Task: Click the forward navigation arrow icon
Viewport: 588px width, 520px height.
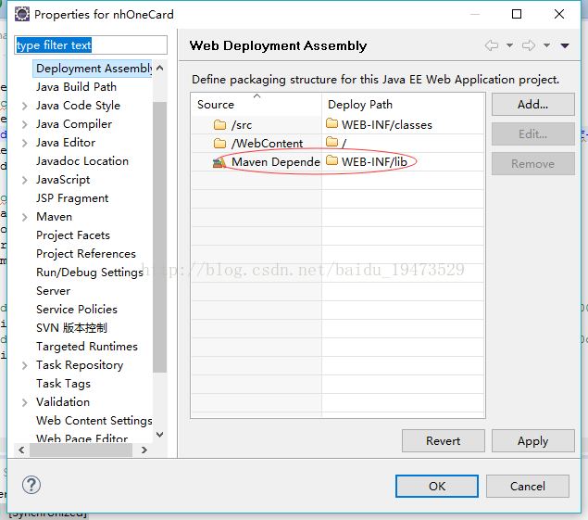Action: 529,45
